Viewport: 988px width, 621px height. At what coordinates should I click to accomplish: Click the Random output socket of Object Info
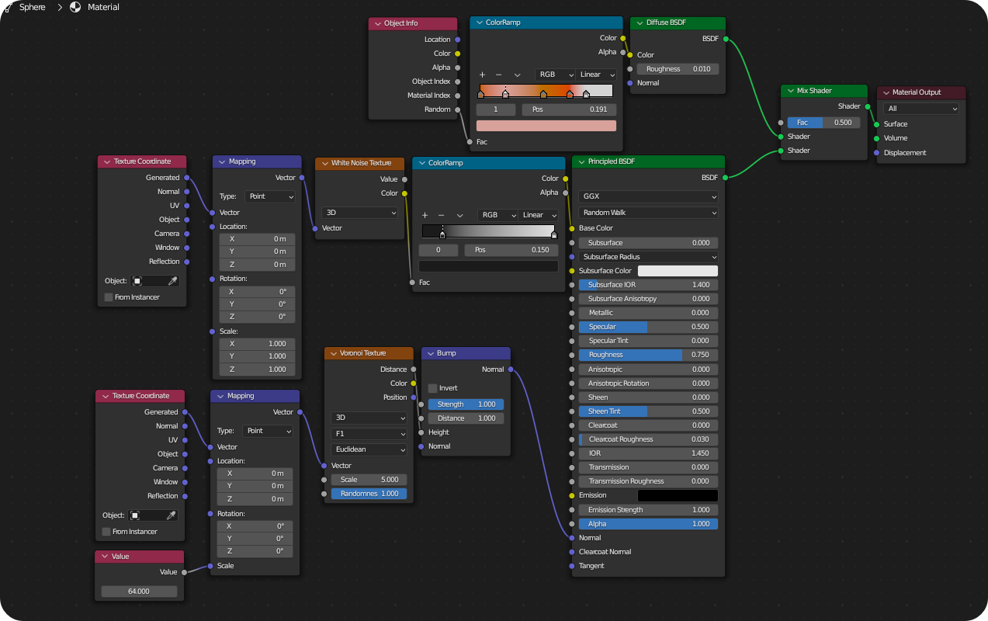[x=458, y=109]
